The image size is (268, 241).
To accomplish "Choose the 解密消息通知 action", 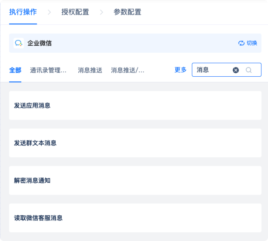I will click(x=135, y=180).
